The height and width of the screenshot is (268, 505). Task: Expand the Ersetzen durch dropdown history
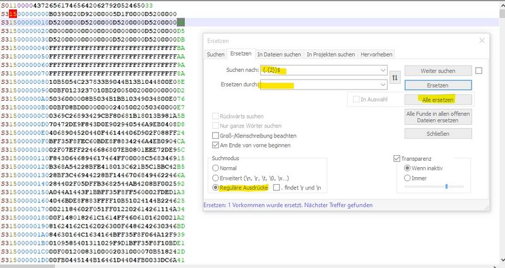(381, 84)
